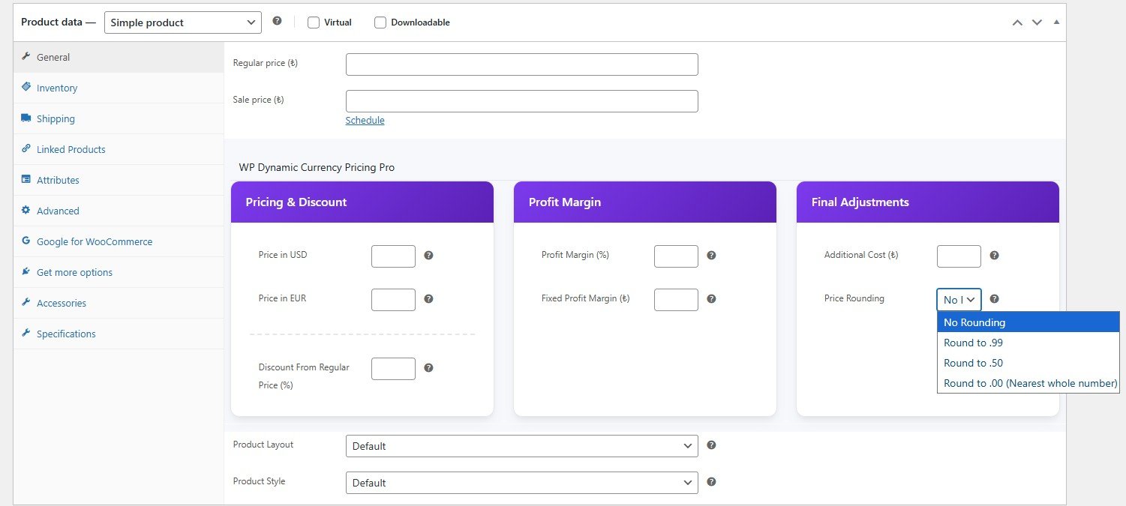Enable the Virtual checkbox

coord(314,22)
